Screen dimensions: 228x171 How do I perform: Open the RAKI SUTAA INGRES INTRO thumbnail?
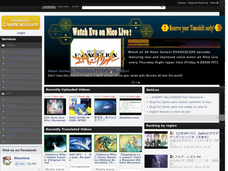80,107
